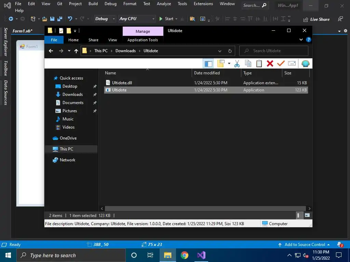Go forward in File Explorer
This screenshot has width=350, height=262.
[61, 51]
